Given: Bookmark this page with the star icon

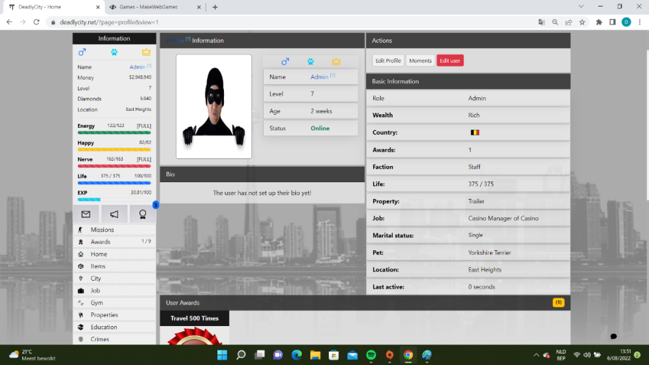Looking at the screenshot, I should pos(582,21).
